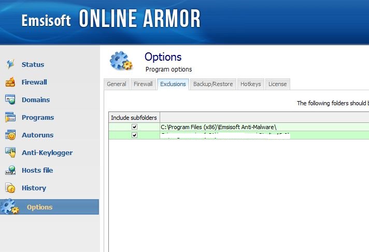369x252 pixels.
Task: Click the Options gears icon in sidebar
Action: click(10, 206)
